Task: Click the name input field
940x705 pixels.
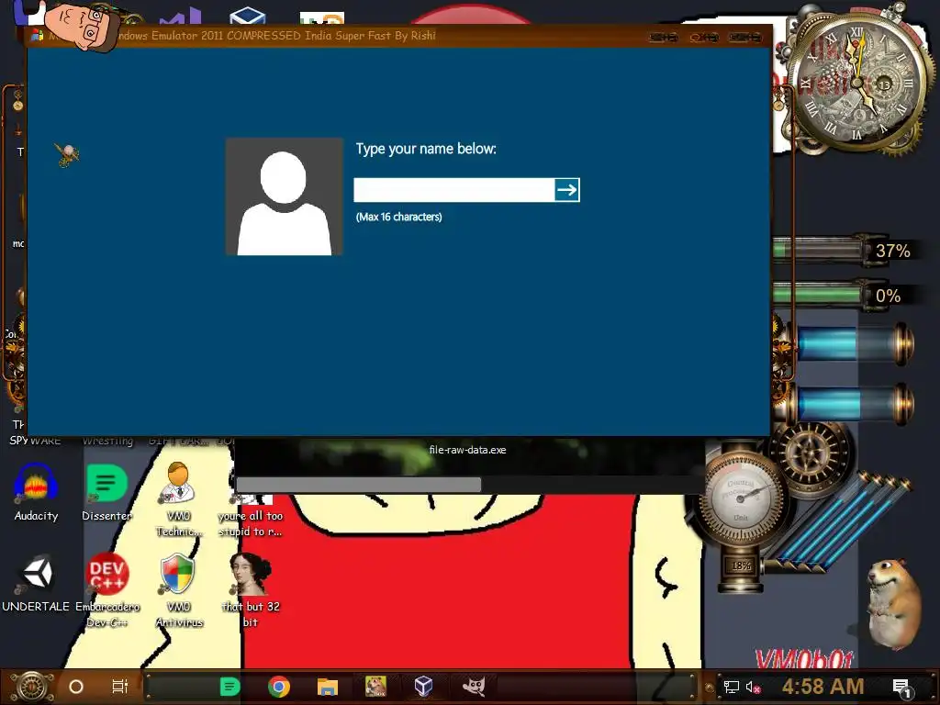Action: (453, 190)
